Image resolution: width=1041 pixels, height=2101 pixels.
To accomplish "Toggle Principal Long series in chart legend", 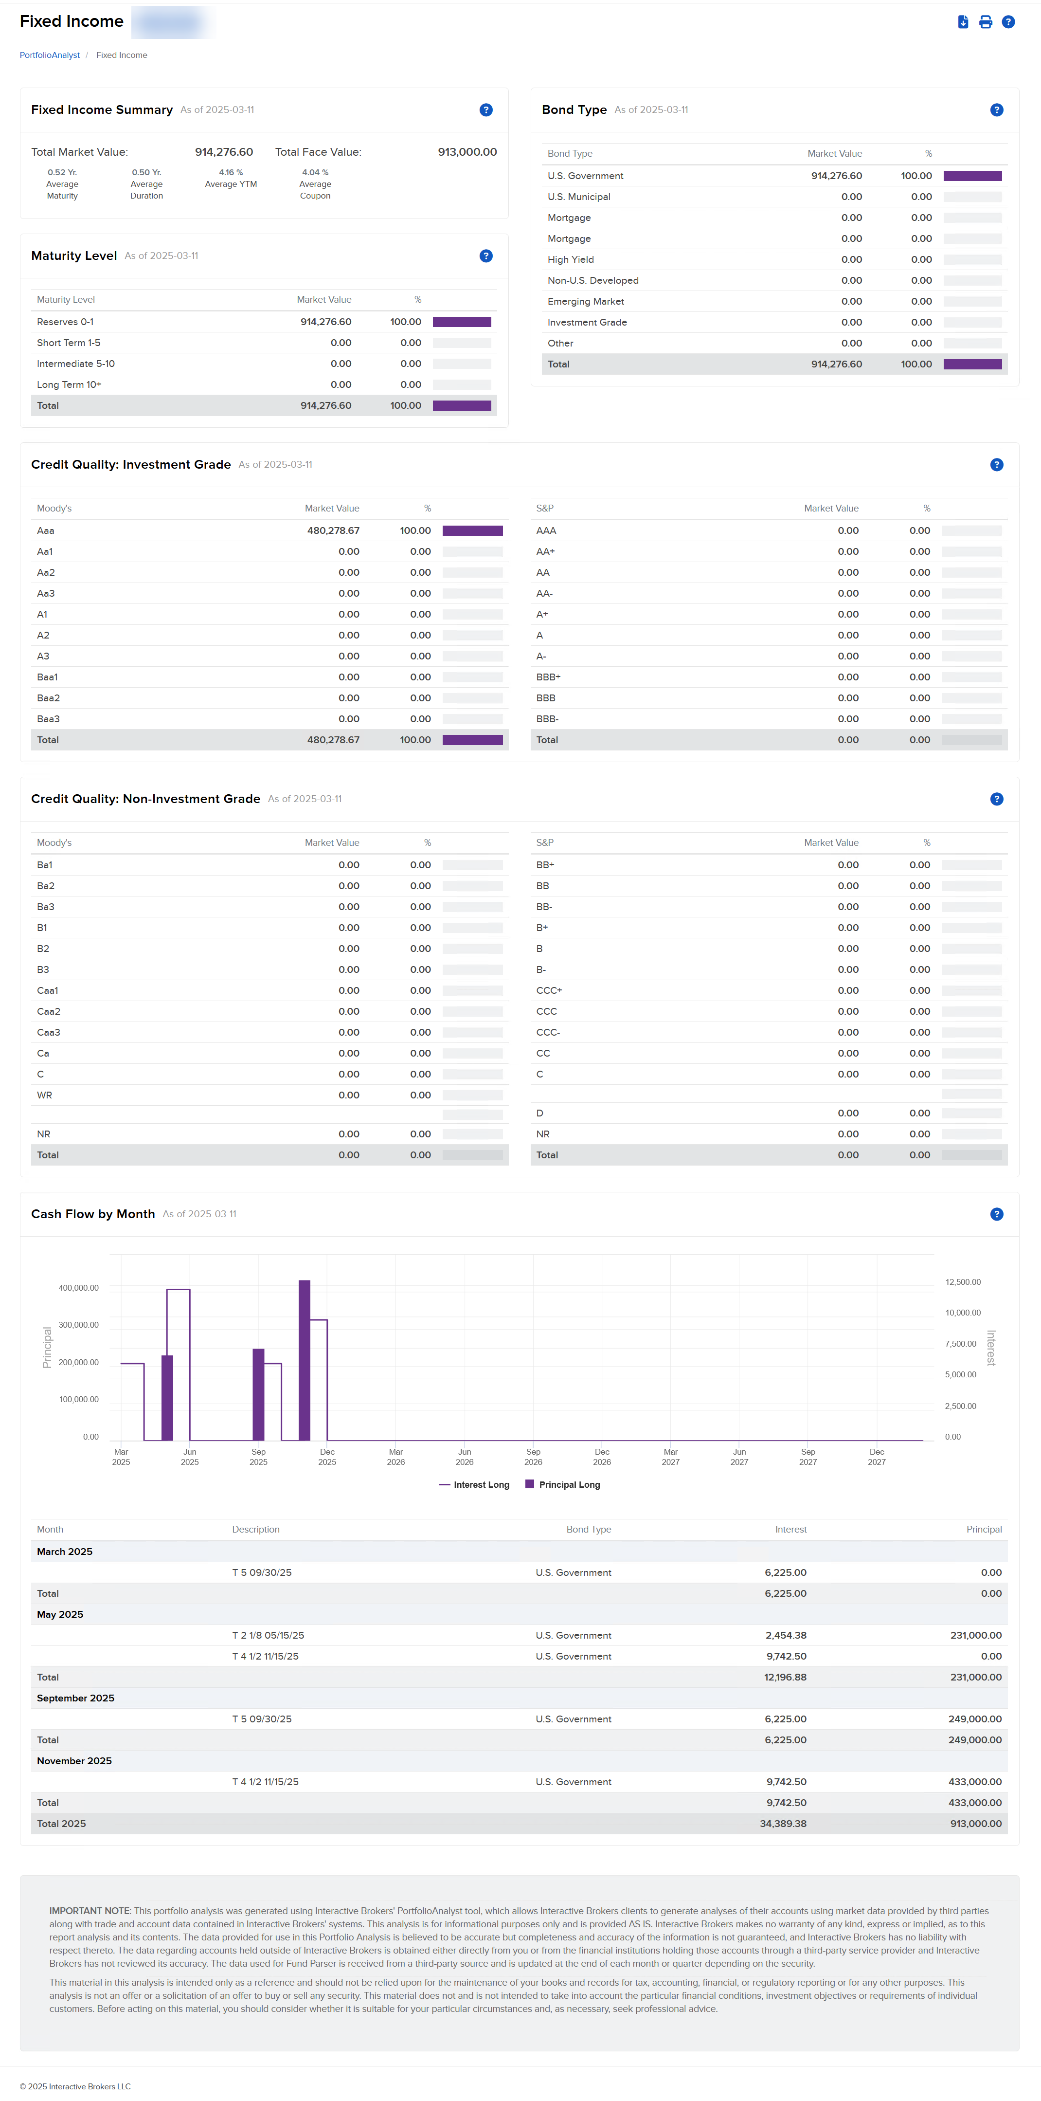I will pyautogui.click(x=562, y=1485).
